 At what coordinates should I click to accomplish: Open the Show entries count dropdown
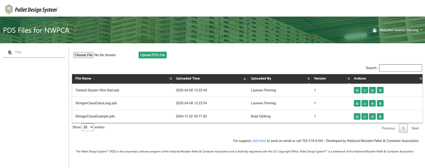(87, 127)
